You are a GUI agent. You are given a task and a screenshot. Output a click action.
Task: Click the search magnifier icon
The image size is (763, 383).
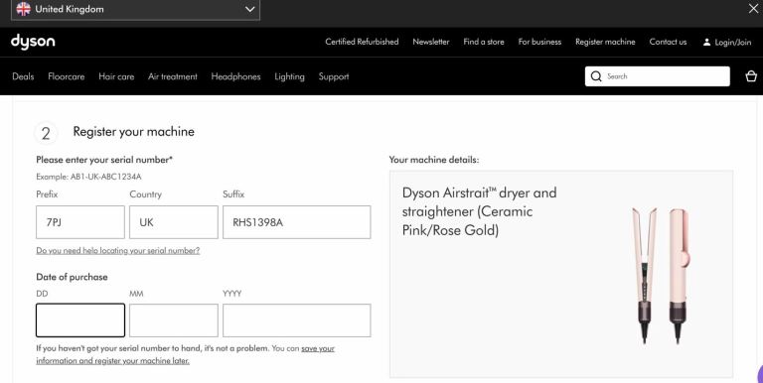596,76
